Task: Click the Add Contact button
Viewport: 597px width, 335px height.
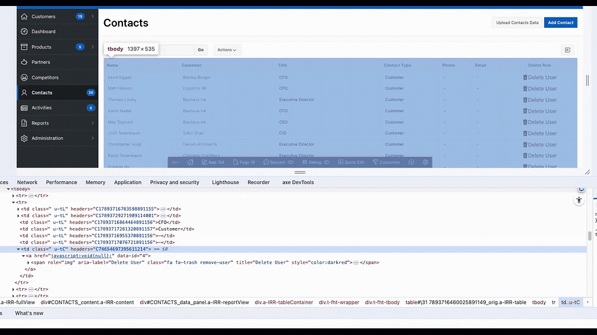Action: pyautogui.click(x=560, y=22)
